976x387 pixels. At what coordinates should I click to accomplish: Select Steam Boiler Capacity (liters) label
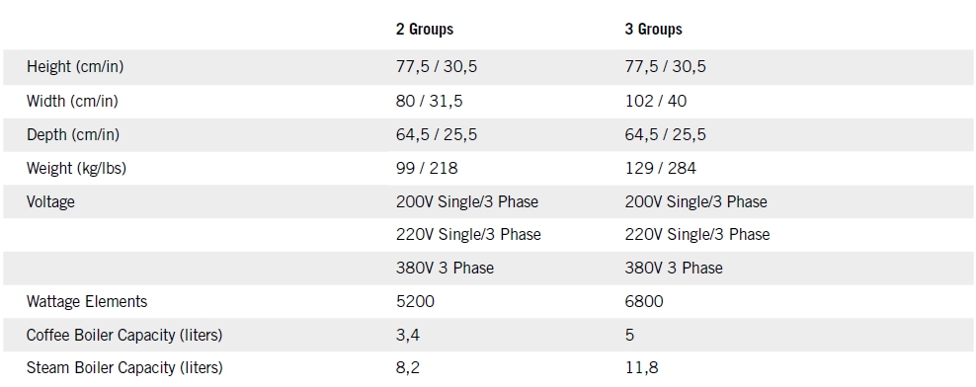tap(124, 367)
